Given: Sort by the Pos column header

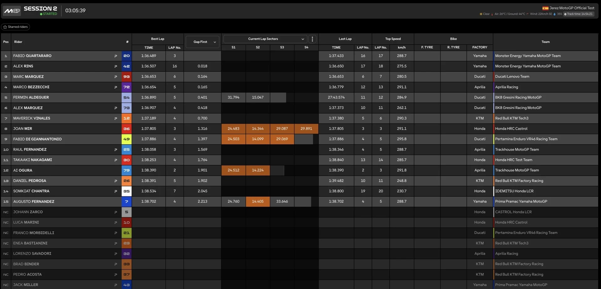Looking at the screenshot, I should pos(6,42).
